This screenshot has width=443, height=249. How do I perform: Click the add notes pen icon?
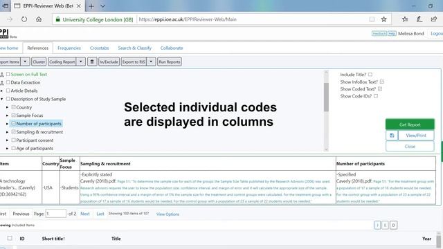(419, 19)
